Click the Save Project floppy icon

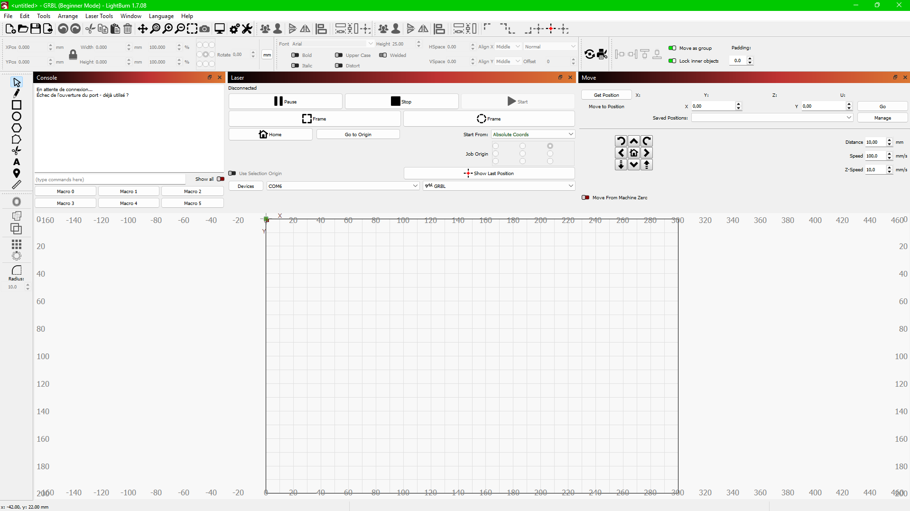coord(36,29)
